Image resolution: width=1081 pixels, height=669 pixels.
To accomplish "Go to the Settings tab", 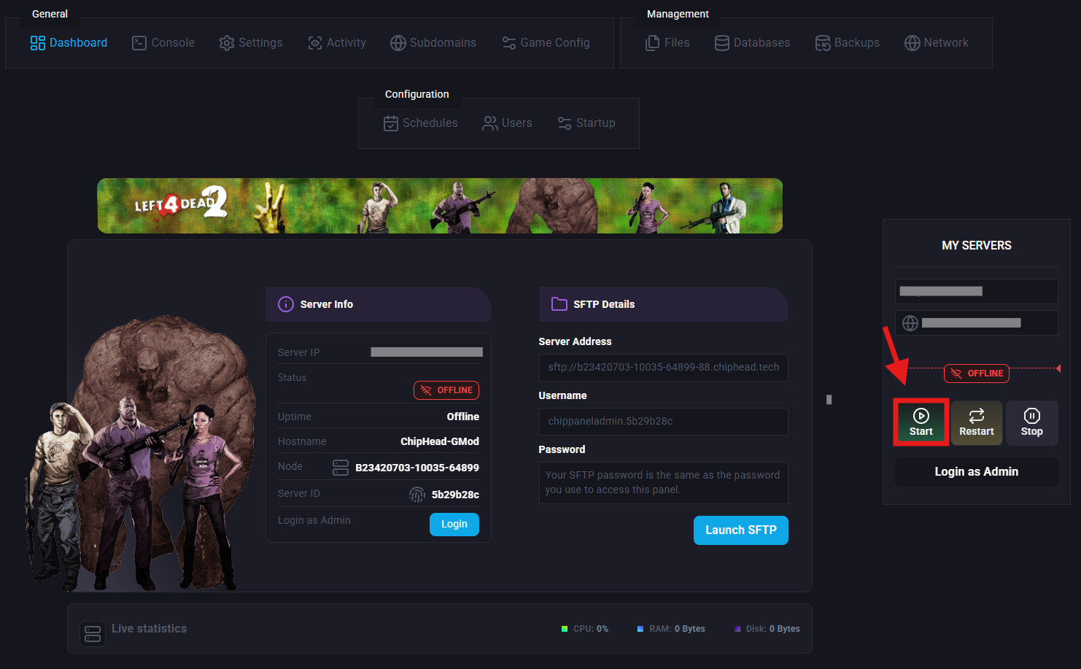I will click(x=251, y=43).
